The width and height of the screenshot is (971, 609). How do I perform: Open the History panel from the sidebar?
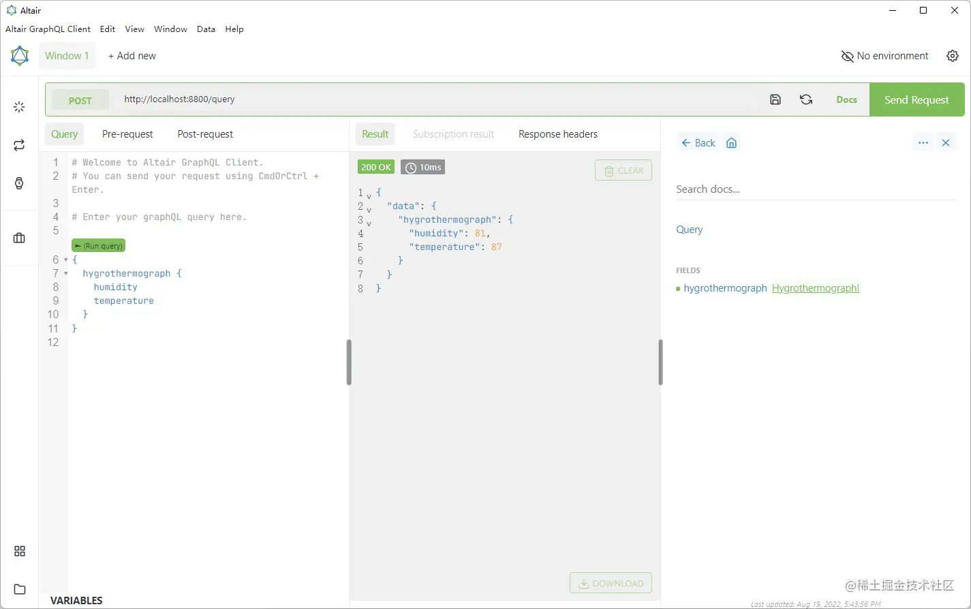(19, 181)
